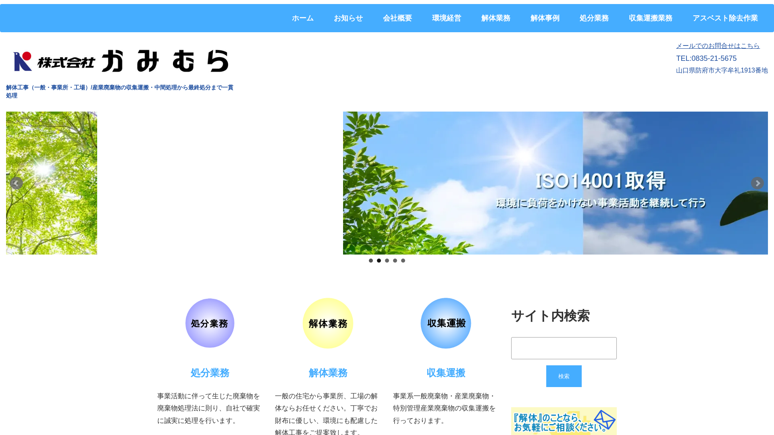This screenshot has width=774, height=435.
Task: Select the fourth slider navigation dot
Action: tap(395, 261)
